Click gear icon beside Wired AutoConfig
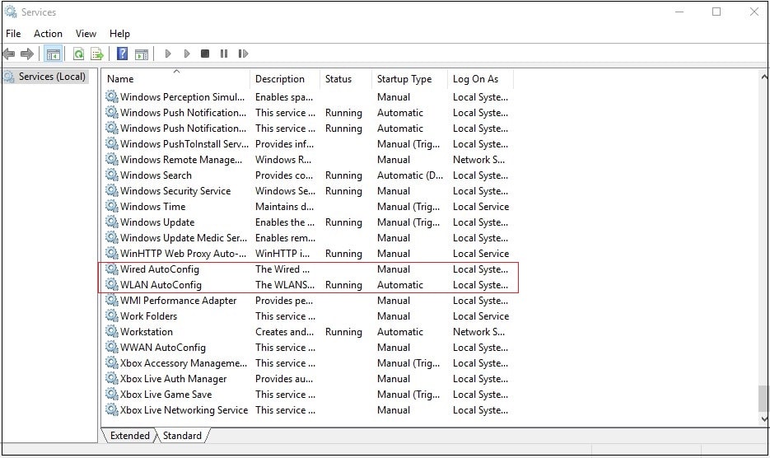Screen dimensions: 770x458 [112, 269]
